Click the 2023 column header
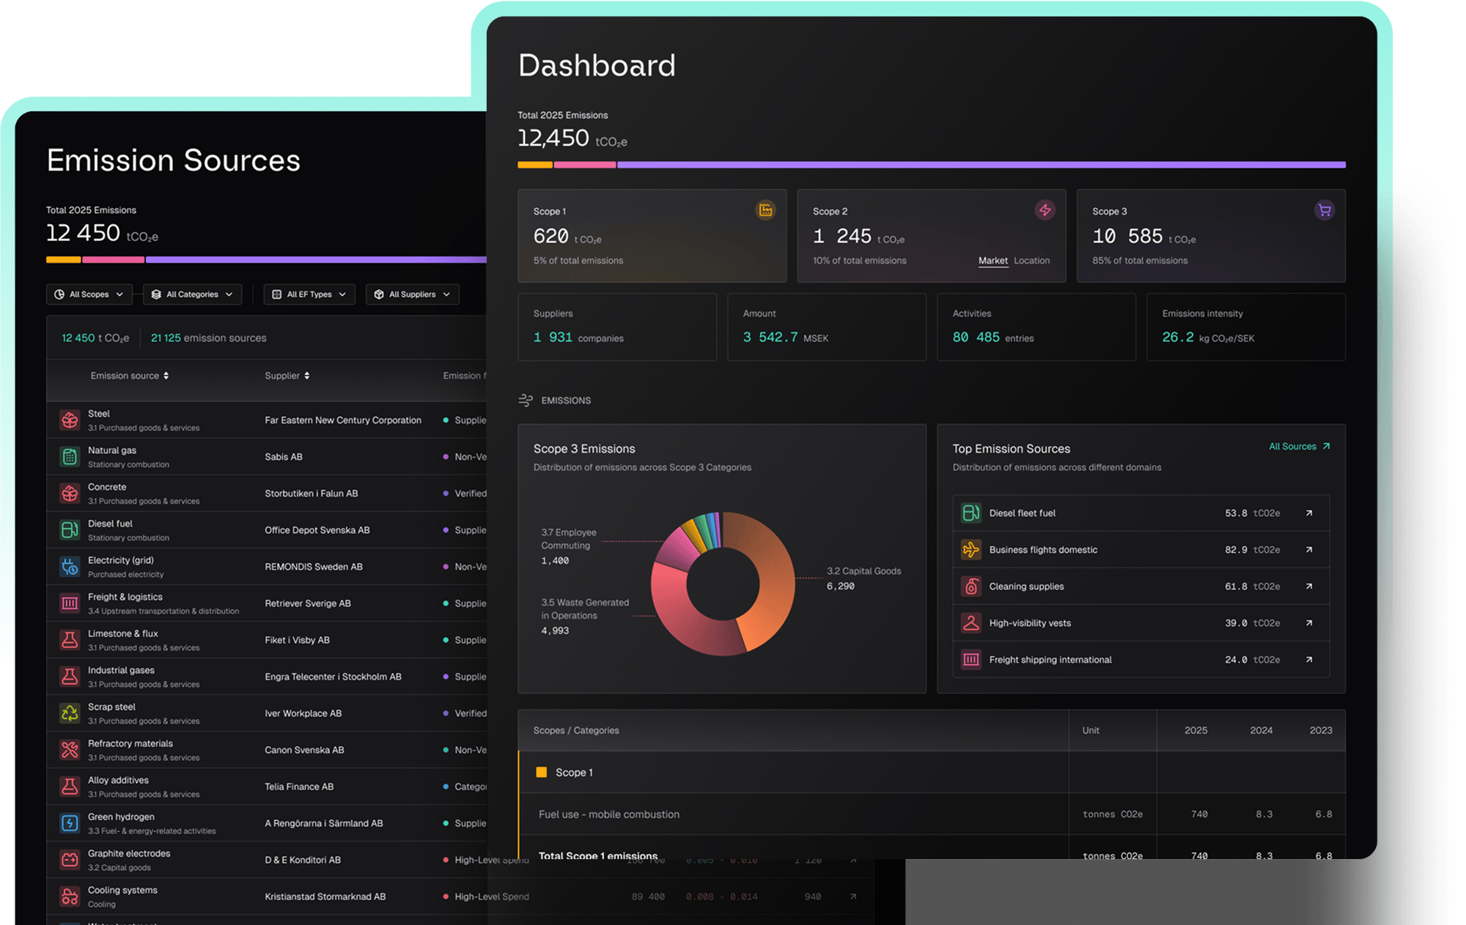Viewport: 1466px width, 925px height. pyautogui.click(x=1321, y=730)
